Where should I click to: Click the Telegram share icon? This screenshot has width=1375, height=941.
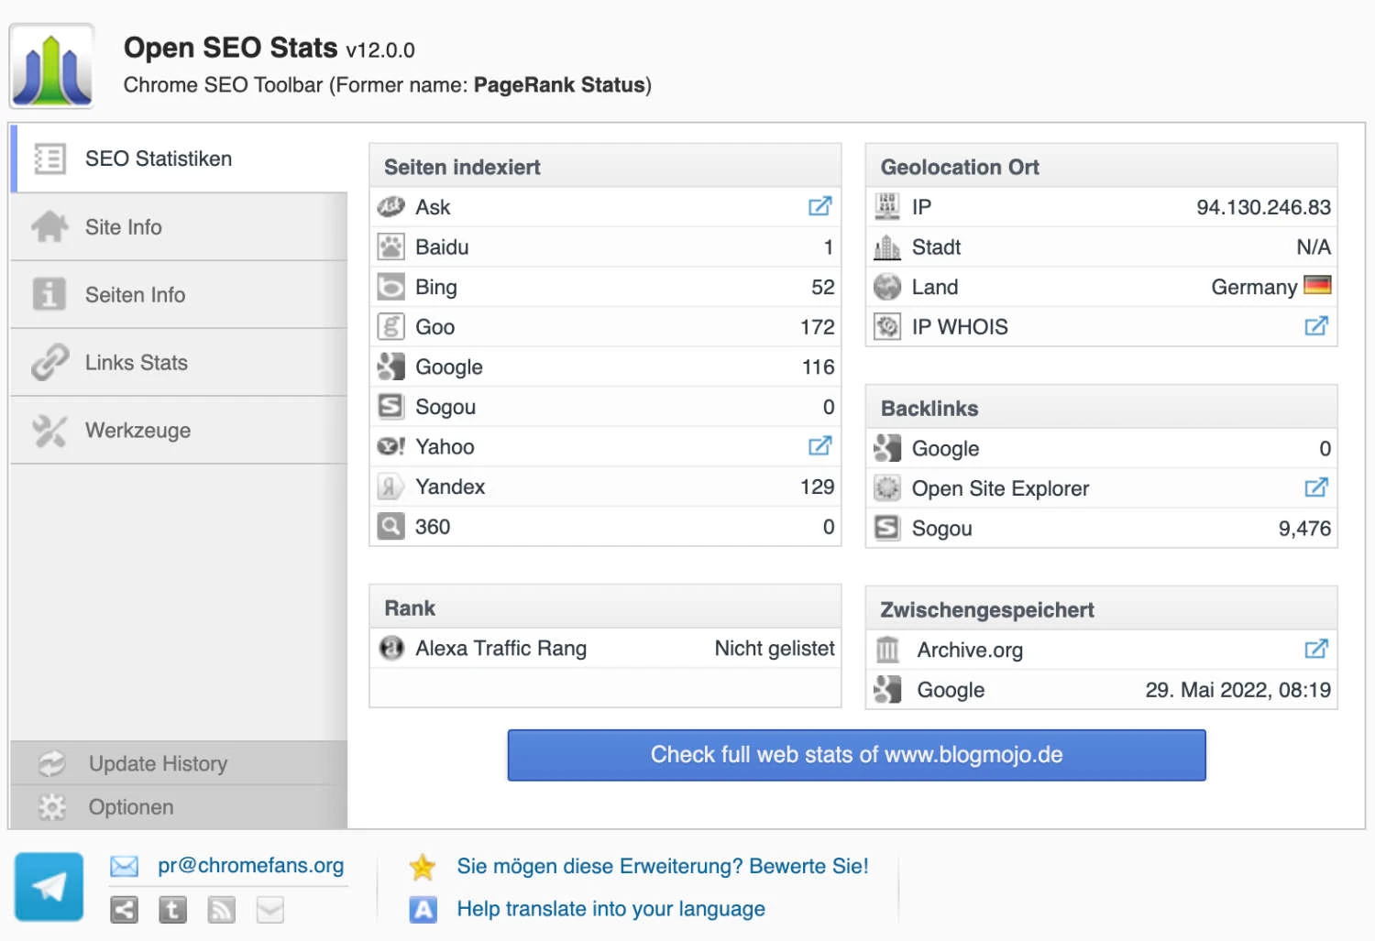(x=49, y=885)
